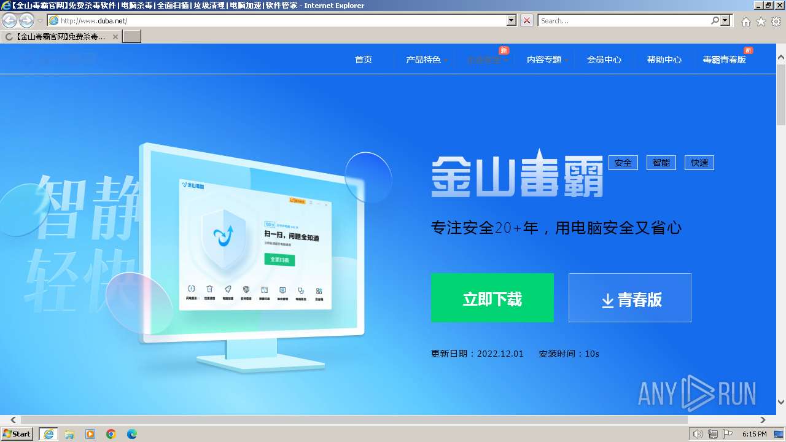Click the 青春版 download button
This screenshot has height=442, width=786.
(x=630, y=298)
